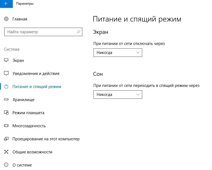Go to Главная settings home

pyautogui.click(x=20, y=19)
